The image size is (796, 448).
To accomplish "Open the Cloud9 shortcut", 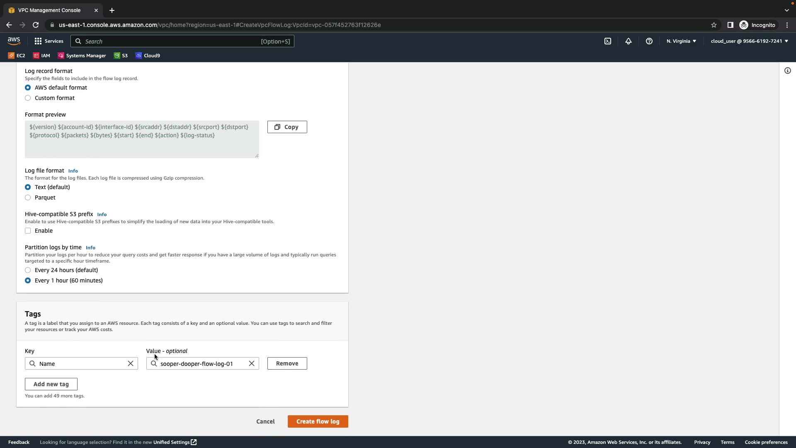I will pyautogui.click(x=148, y=56).
